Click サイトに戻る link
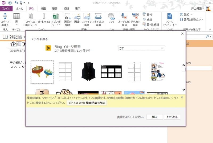The width and height of the screenshot is (213, 143). point(40,39)
